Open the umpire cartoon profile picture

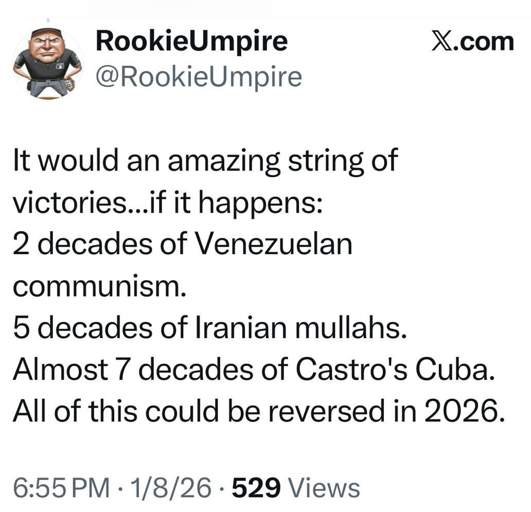coord(47,62)
